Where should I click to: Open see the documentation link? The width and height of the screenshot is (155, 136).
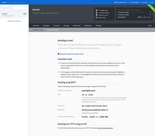coord(105,128)
